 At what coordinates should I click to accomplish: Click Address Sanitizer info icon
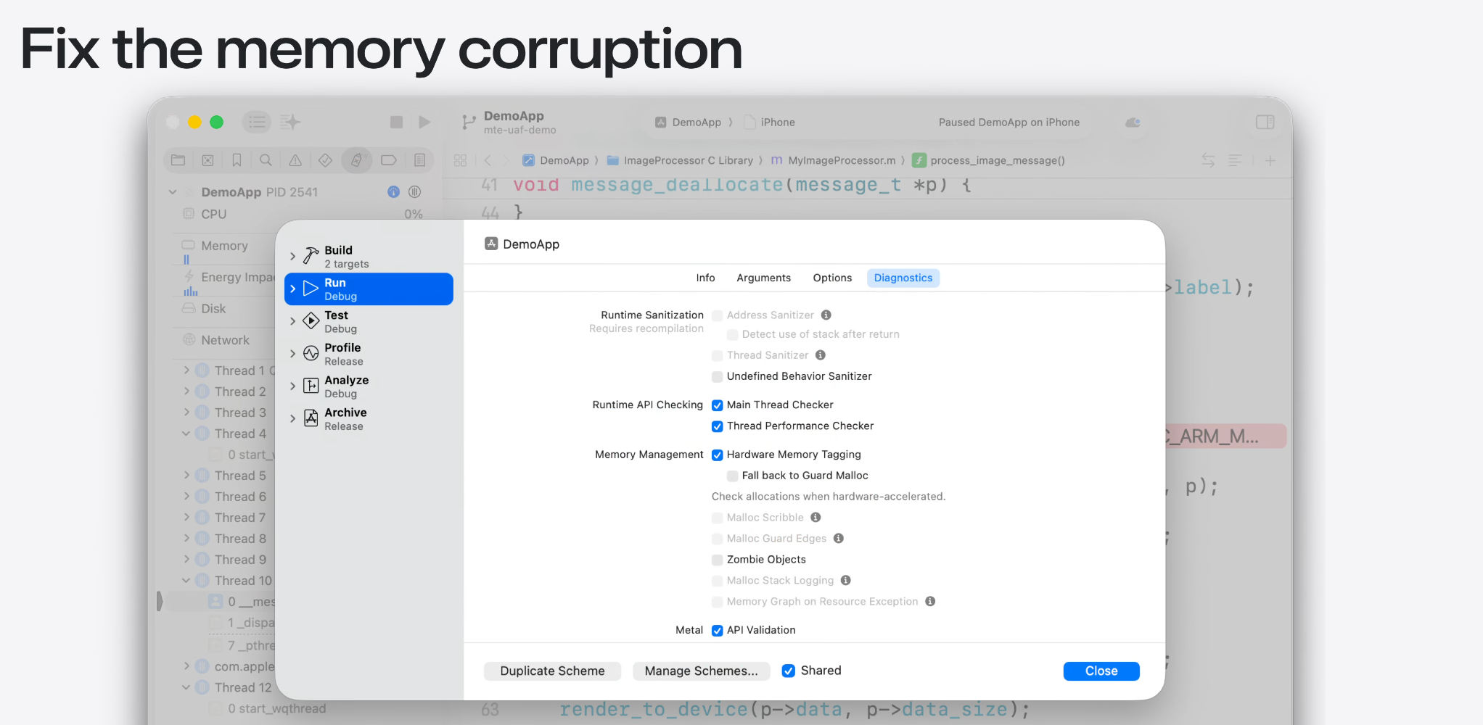pyautogui.click(x=826, y=315)
